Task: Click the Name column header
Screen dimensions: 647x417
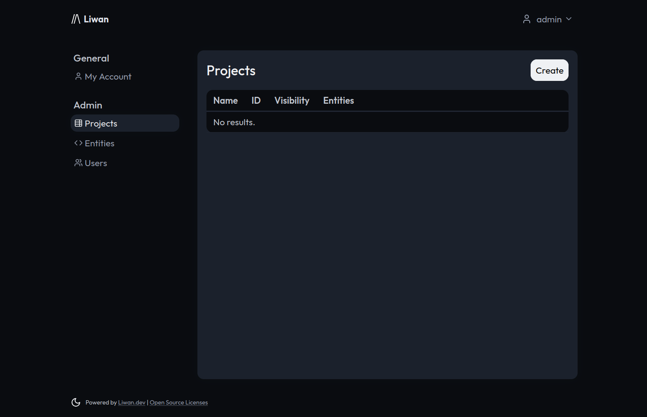Action: pos(225,101)
